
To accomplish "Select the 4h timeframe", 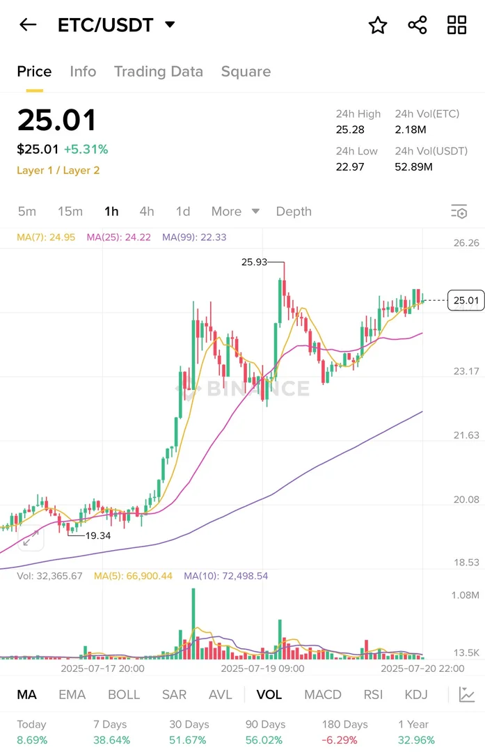I will [x=147, y=212].
